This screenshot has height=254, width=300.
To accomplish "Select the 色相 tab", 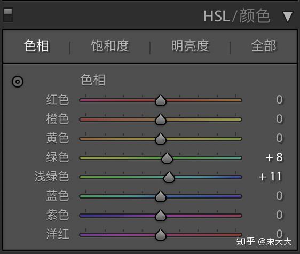I will (x=36, y=46).
